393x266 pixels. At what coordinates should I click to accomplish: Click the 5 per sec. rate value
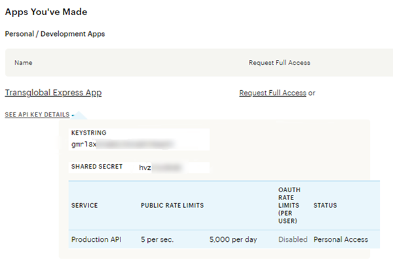tap(157, 239)
